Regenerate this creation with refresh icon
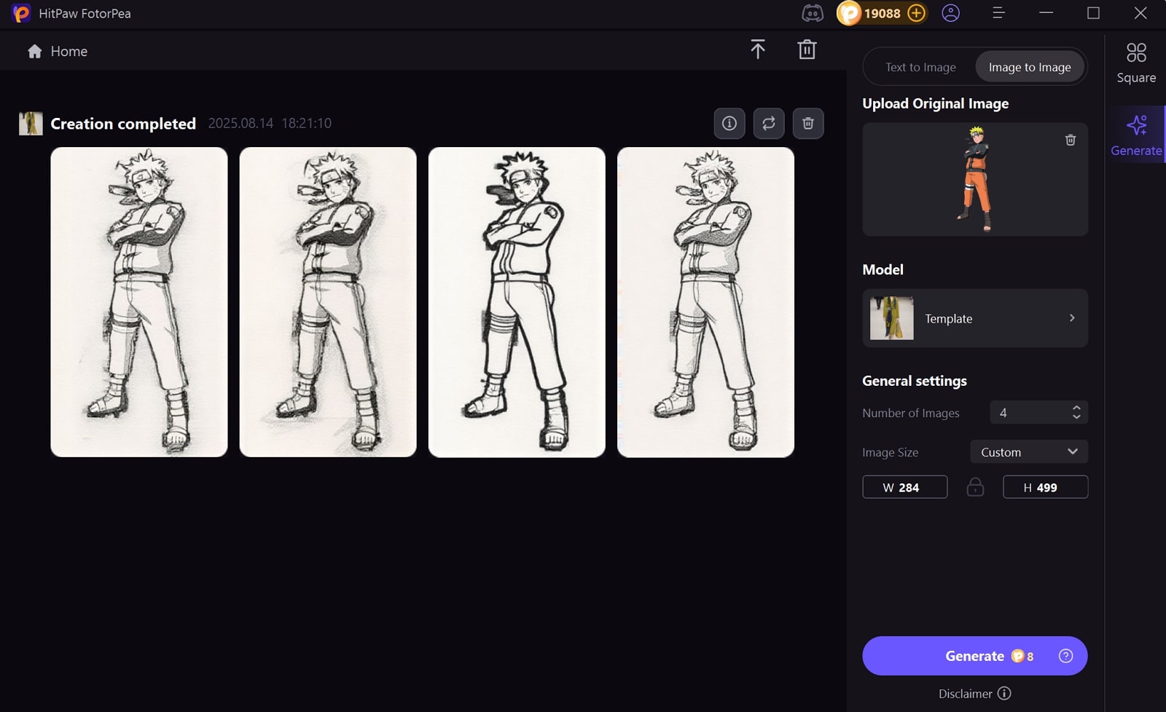The width and height of the screenshot is (1166, 712). (x=769, y=123)
